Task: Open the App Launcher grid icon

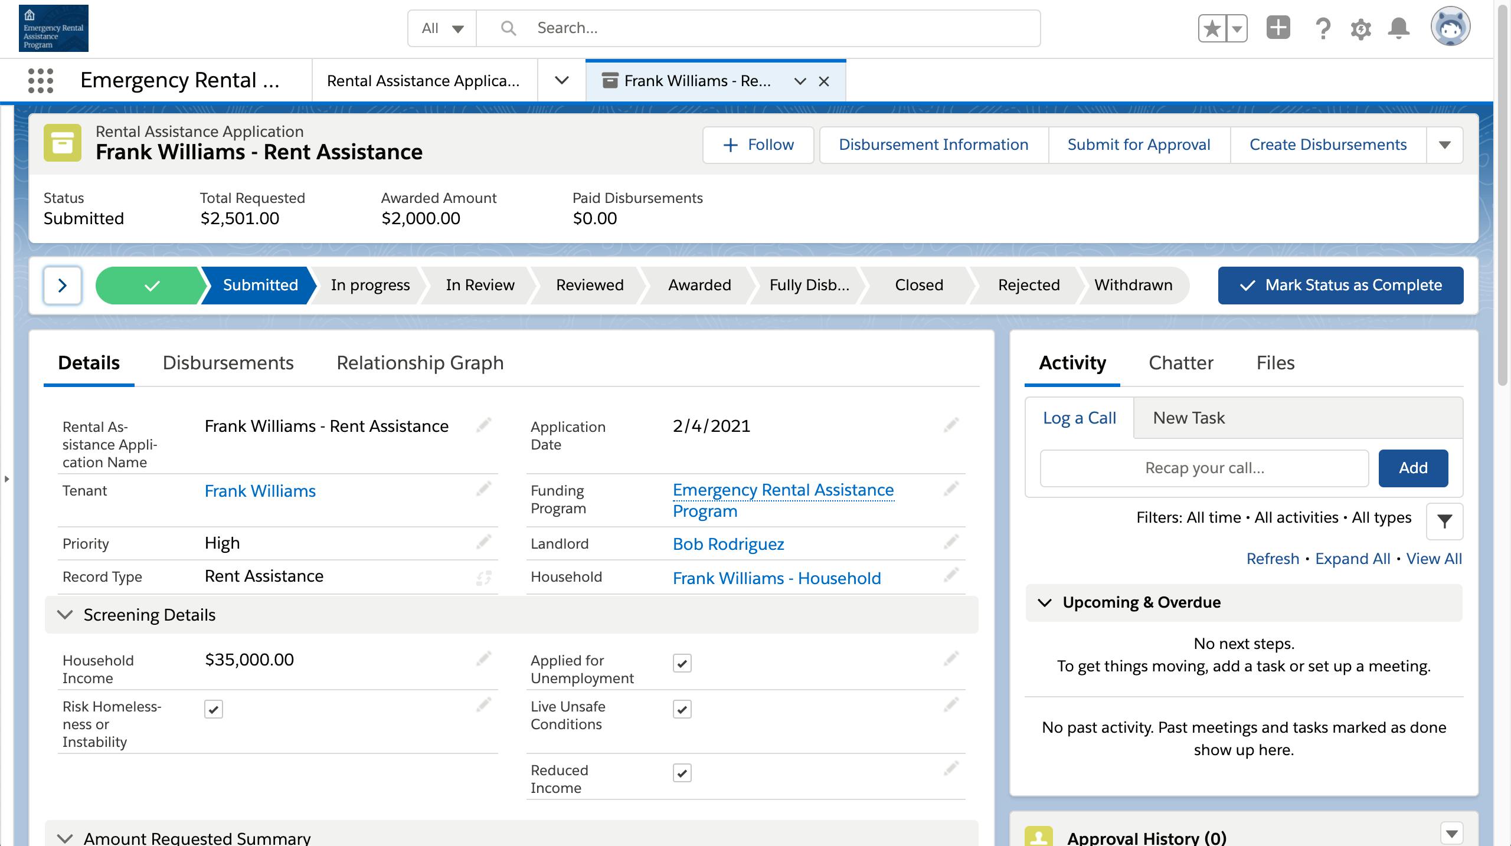Action: tap(41, 81)
